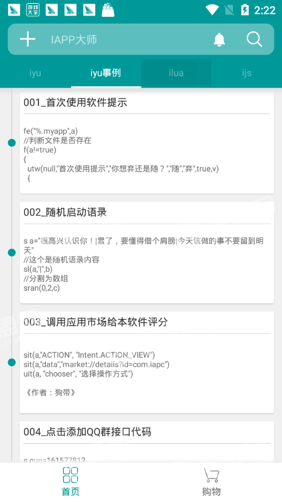
Task: Open notifications via bell icon
Action: coord(219,39)
